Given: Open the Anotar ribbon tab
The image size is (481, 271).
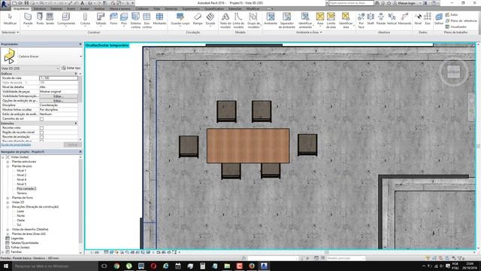Looking at the screenshot, I should (x=84, y=8).
